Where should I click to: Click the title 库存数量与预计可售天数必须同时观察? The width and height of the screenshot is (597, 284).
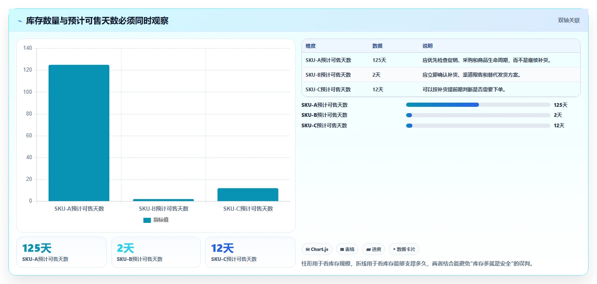[97, 21]
